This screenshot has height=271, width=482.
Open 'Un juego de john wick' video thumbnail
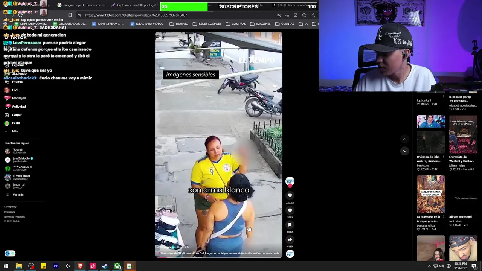[431, 134]
